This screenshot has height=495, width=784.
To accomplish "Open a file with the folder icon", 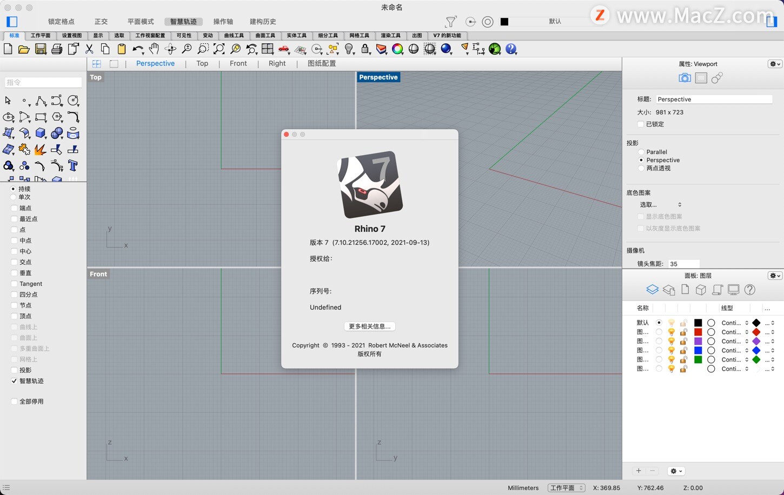I will click(24, 49).
